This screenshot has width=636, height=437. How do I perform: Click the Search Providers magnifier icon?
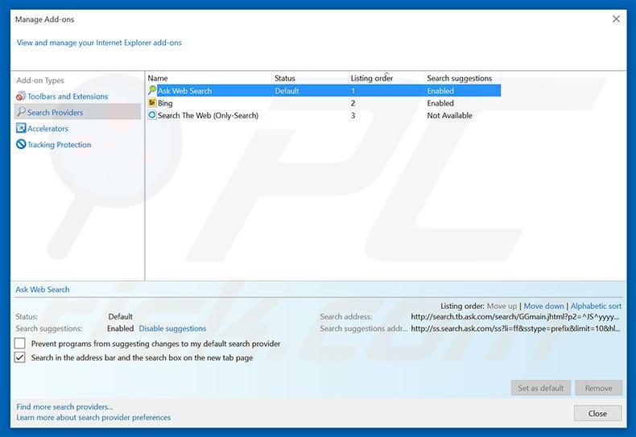pyautogui.click(x=21, y=112)
